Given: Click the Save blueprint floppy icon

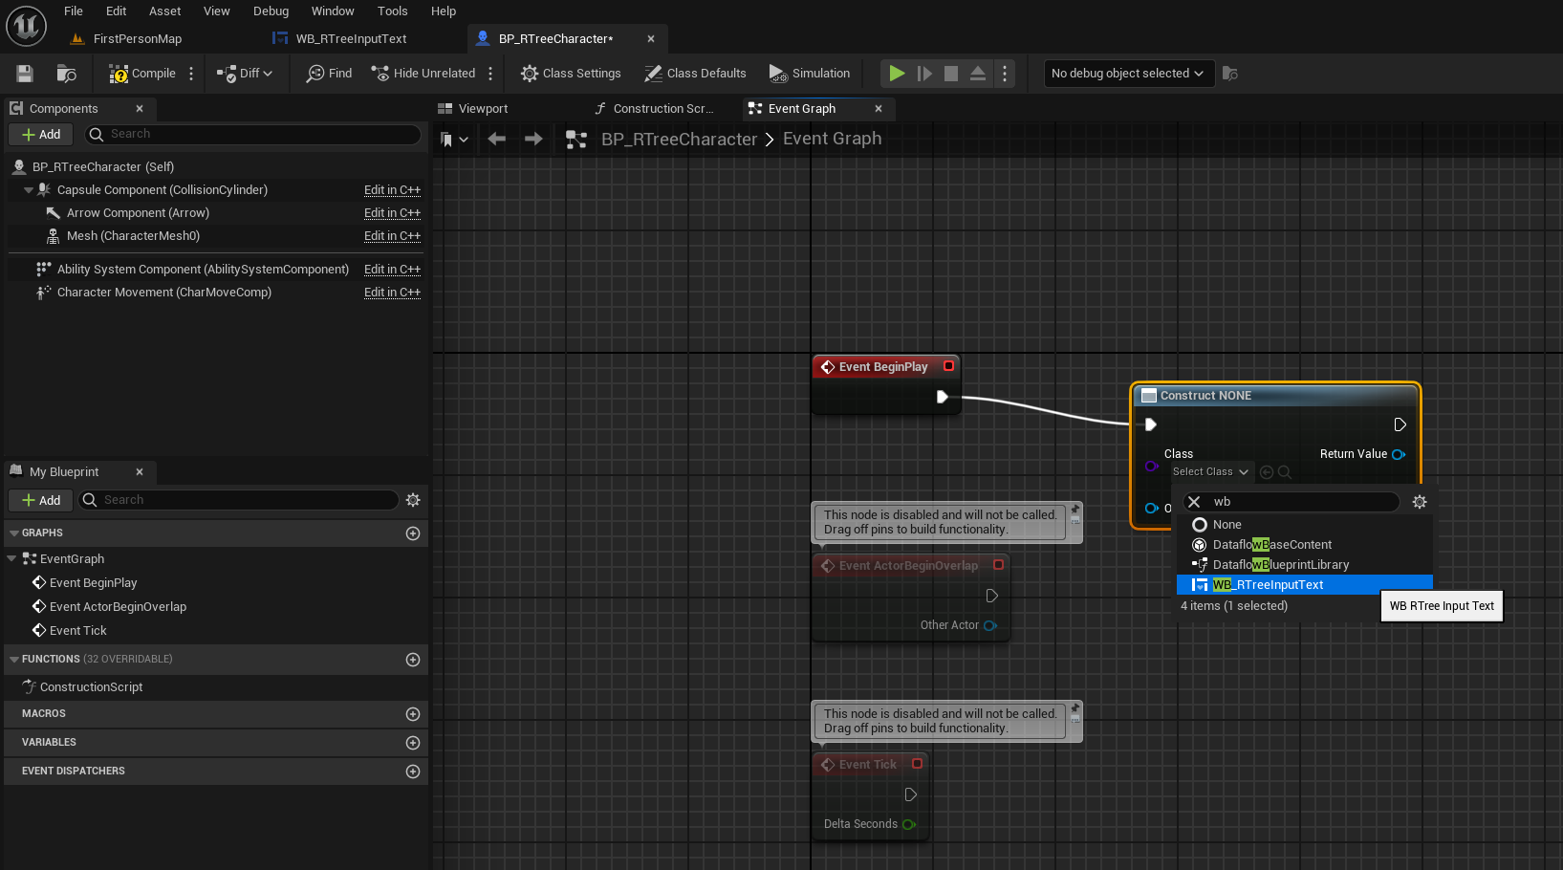Looking at the screenshot, I should 25,74.
